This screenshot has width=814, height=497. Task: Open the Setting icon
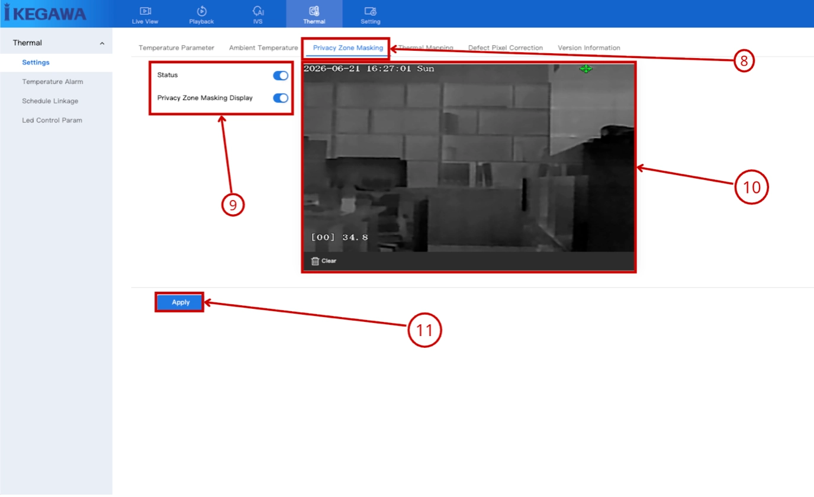point(371,11)
